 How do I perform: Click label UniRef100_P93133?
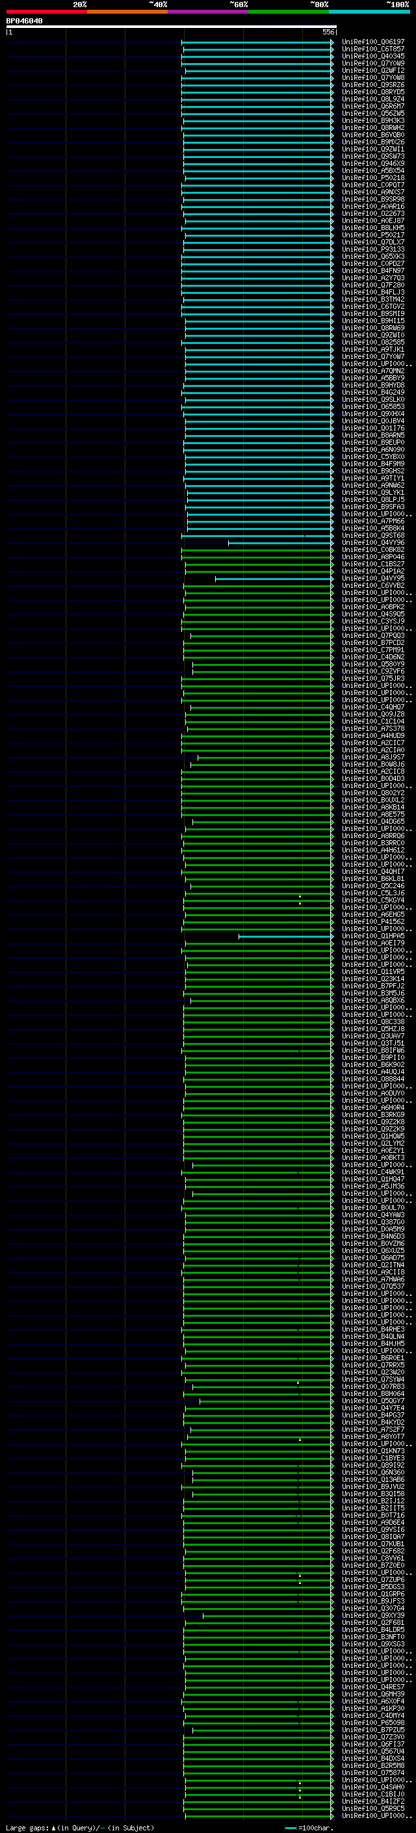click(373, 250)
